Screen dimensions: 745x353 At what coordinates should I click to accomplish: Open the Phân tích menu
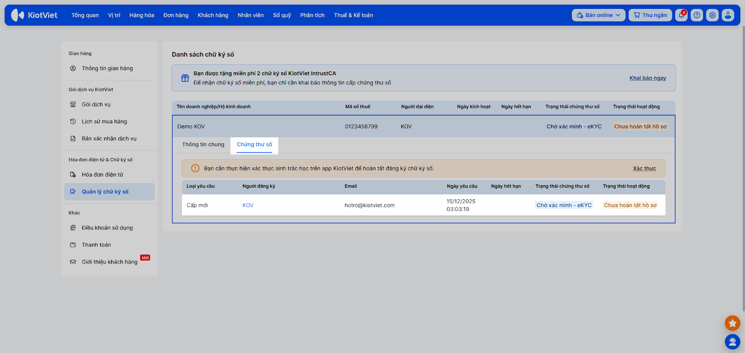[x=312, y=15]
